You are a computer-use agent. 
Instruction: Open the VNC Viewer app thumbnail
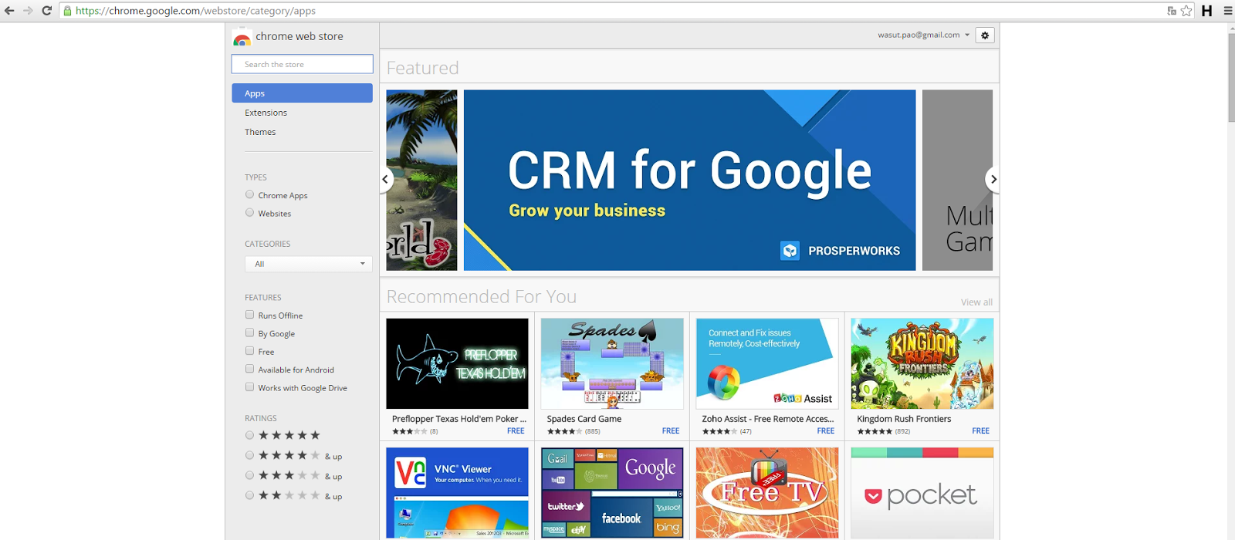[x=457, y=493]
